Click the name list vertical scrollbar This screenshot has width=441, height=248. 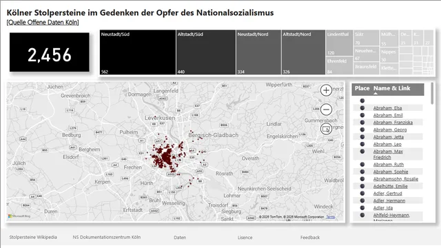[432, 94]
